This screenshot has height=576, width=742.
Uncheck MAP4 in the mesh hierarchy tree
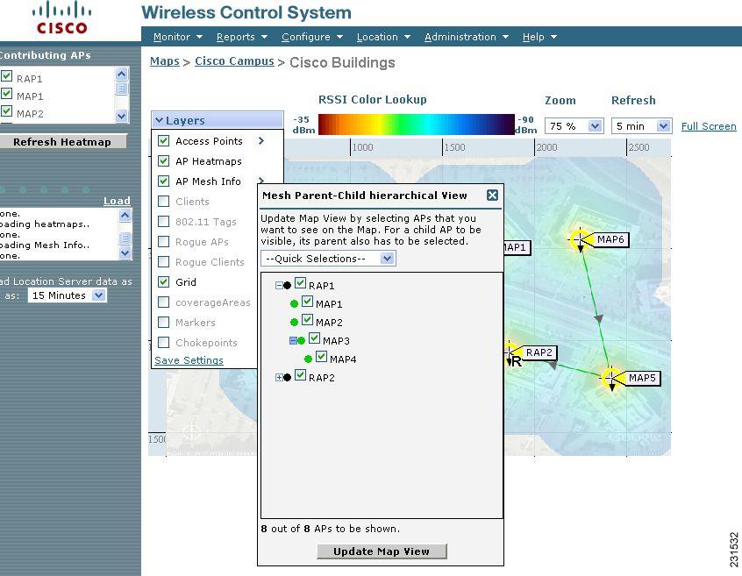click(x=321, y=357)
